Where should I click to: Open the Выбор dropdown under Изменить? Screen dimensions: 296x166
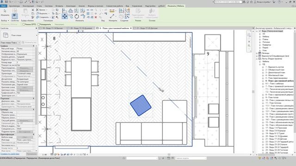[5, 20]
